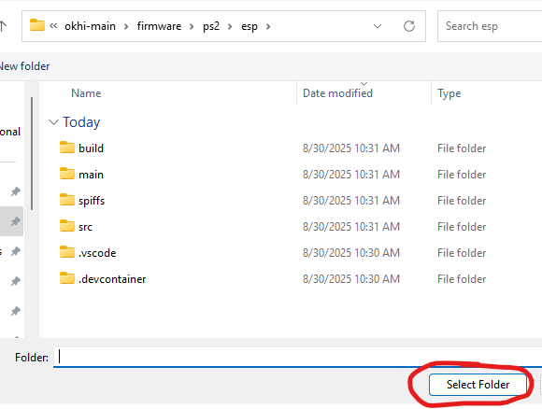542x409 pixels.
Task: Collapse the Today group
Action: tap(53, 122)
